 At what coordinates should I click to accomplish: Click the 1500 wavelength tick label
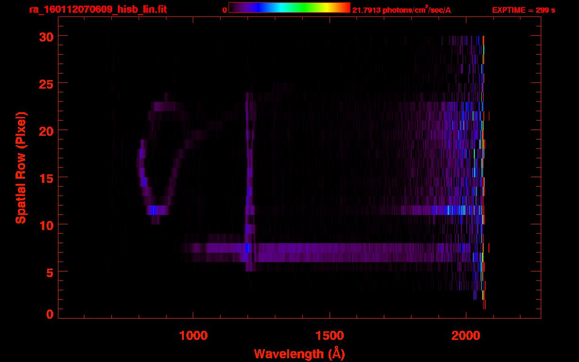[x=330, y=335]
